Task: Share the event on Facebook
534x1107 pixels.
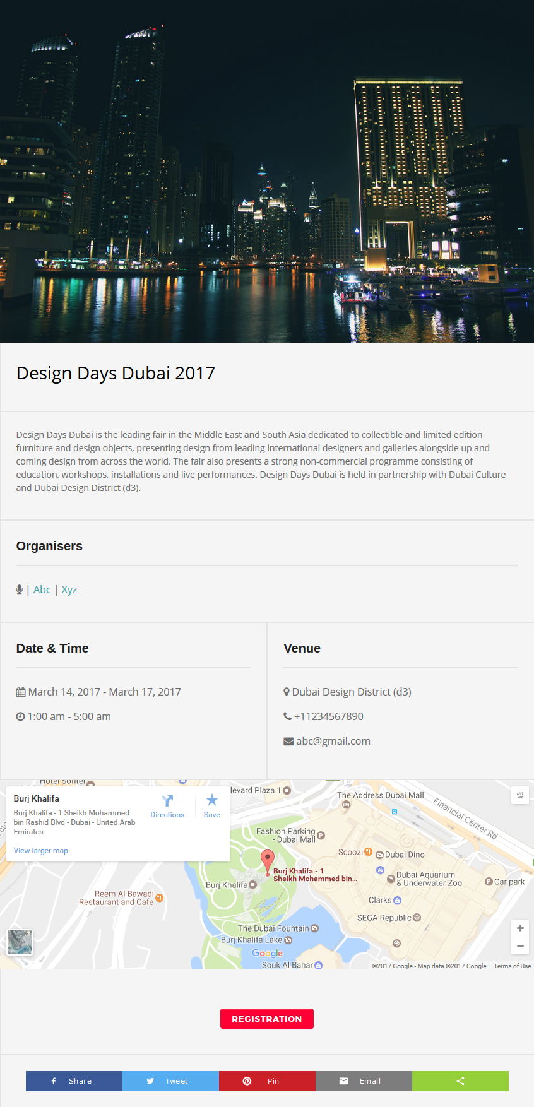Action: [x=74, y=1081]
